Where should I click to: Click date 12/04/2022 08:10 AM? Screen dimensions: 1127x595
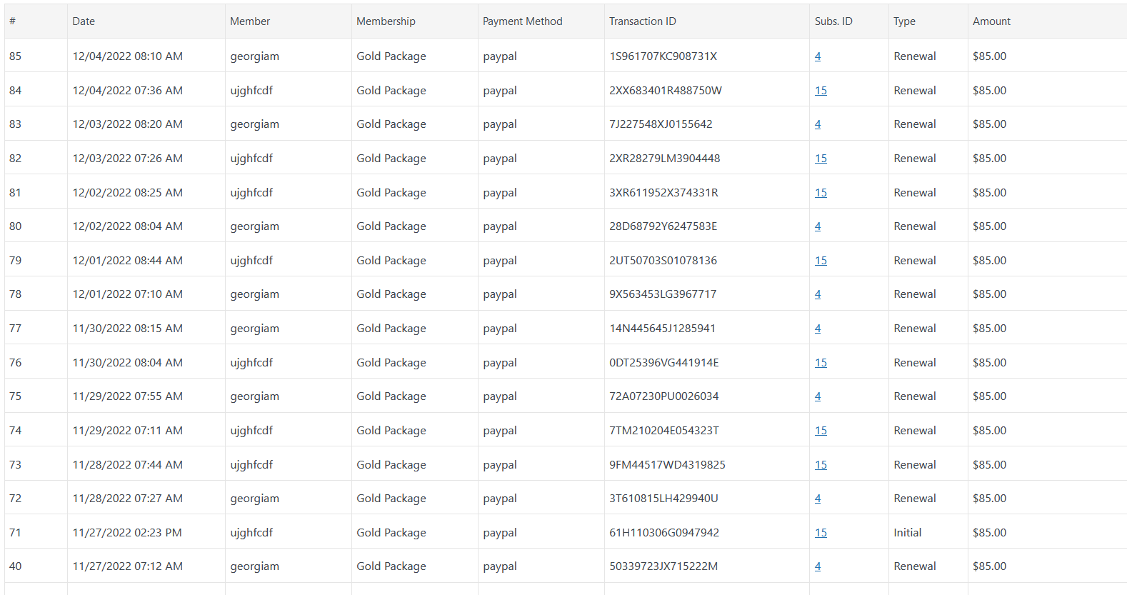pos(127,56)
